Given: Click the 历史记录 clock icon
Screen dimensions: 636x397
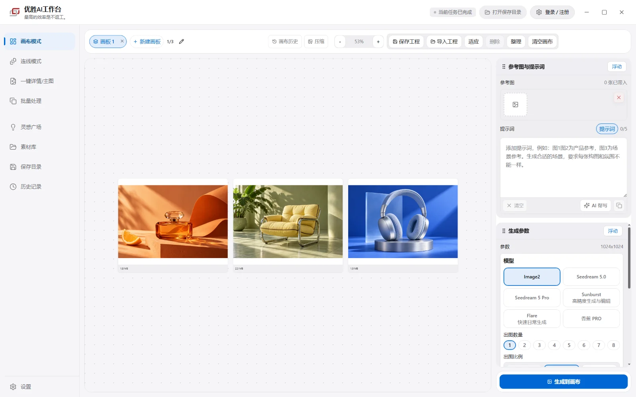Looking at the screenshot, I should pos(13,187).
